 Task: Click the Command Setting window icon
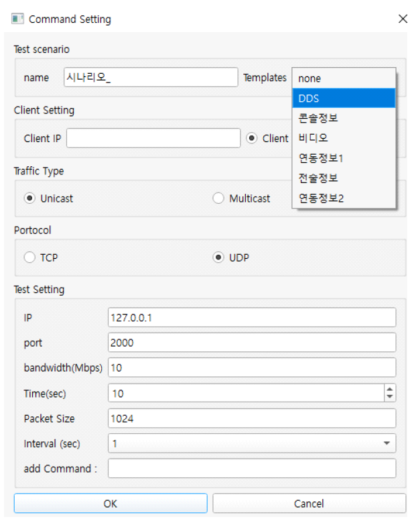18,19
